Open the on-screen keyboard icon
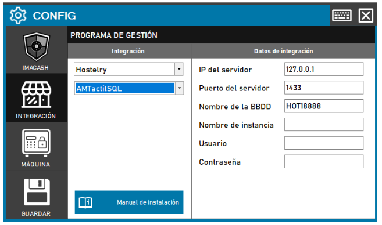The height and width of the screenshot is (225, 382). pos(341,16)
